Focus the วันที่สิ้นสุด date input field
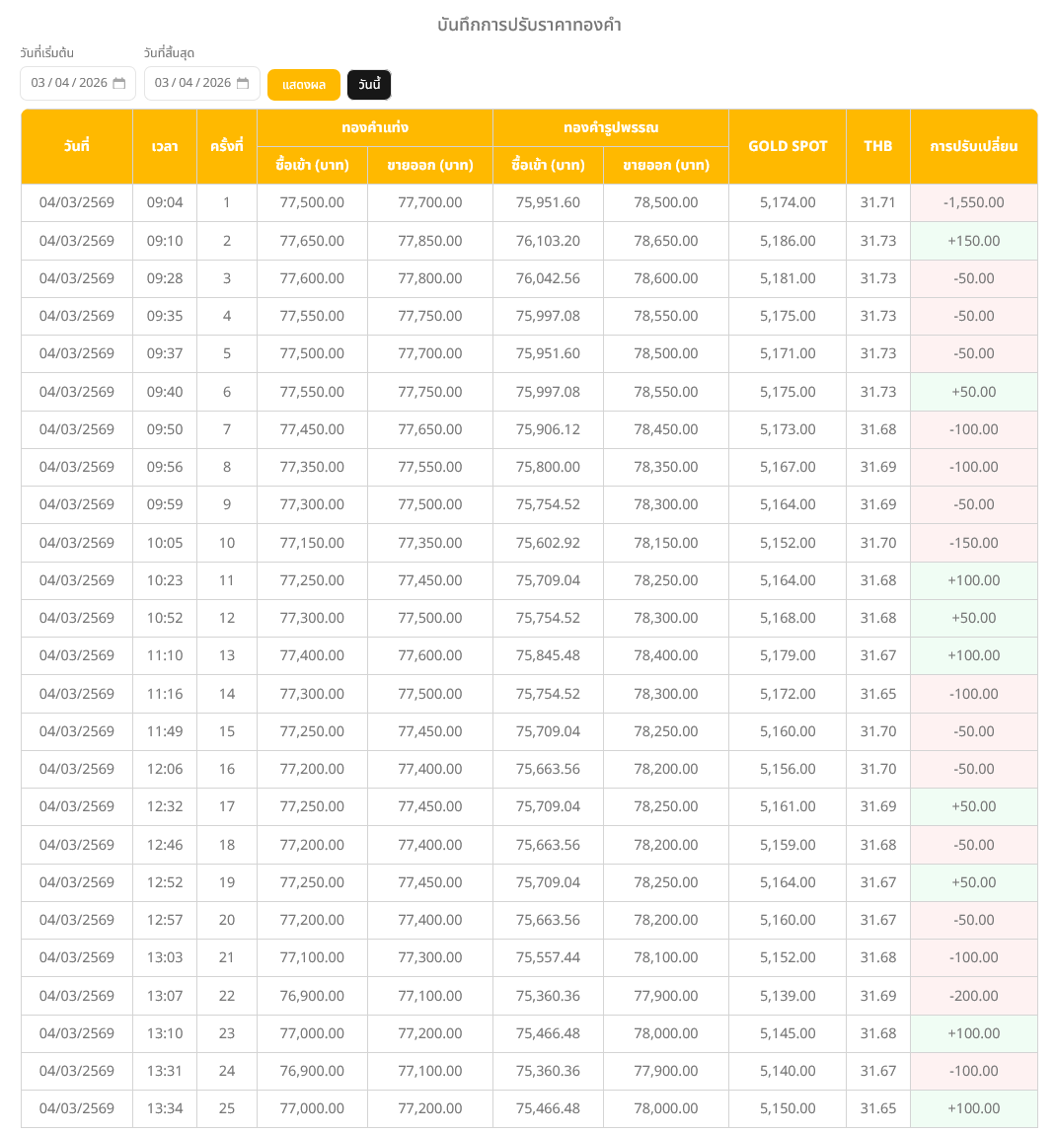 pyautogui.click(x=192, y=84)
